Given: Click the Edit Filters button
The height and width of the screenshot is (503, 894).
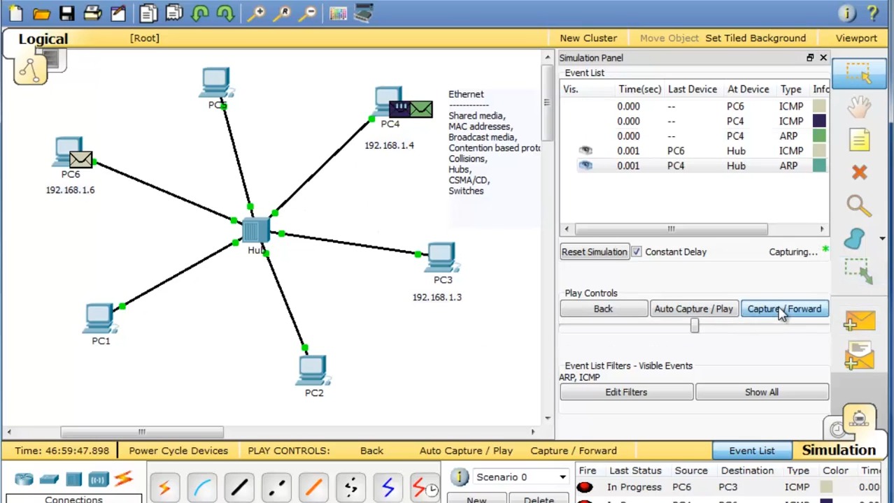Looking at the screenshot, I should pos(626,393).
